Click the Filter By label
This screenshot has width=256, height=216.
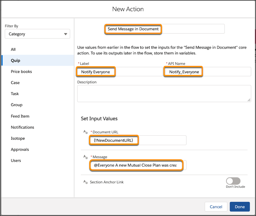[11, 26]
